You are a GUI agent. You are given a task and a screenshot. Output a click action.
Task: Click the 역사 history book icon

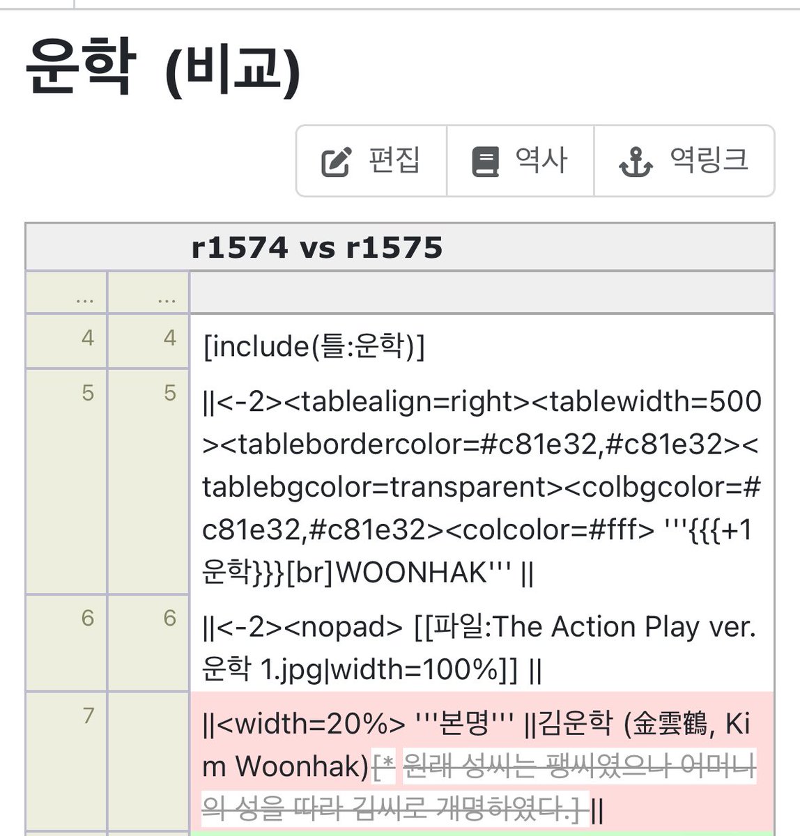click(485, 162)
